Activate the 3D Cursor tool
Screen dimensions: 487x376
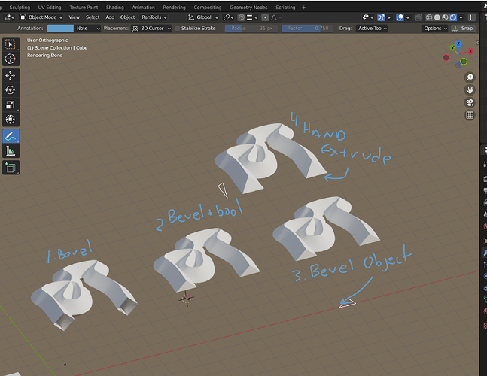click(x=11, y=59)
